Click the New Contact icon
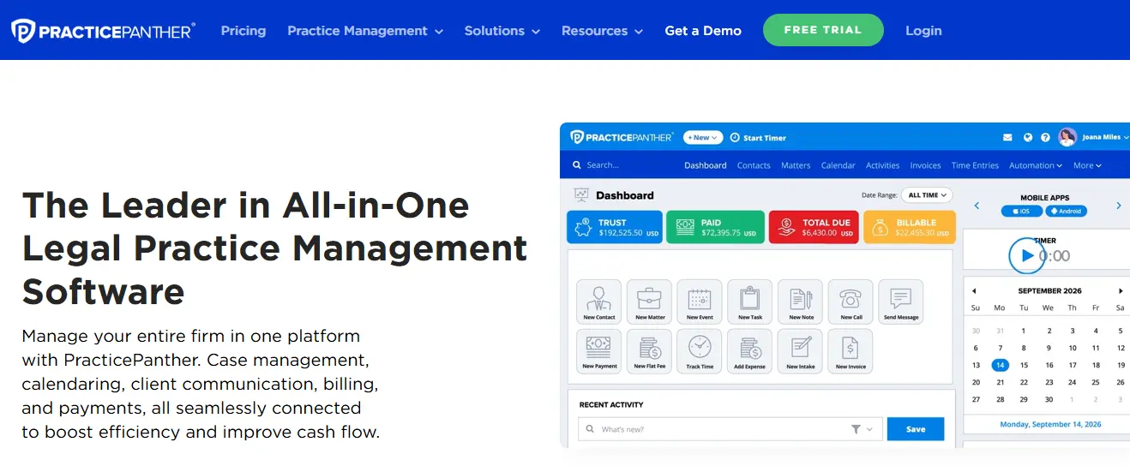1130x472 pixels. coord(599,302)
